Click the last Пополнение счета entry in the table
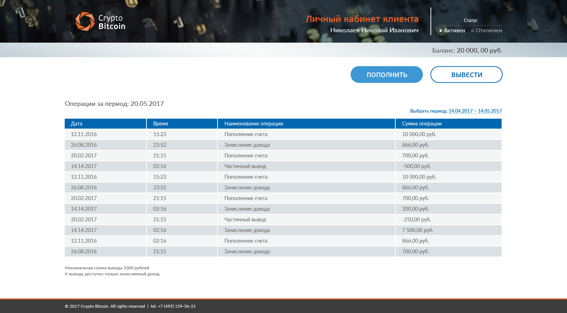Screen dimensions: 567x313 [246, 241]
